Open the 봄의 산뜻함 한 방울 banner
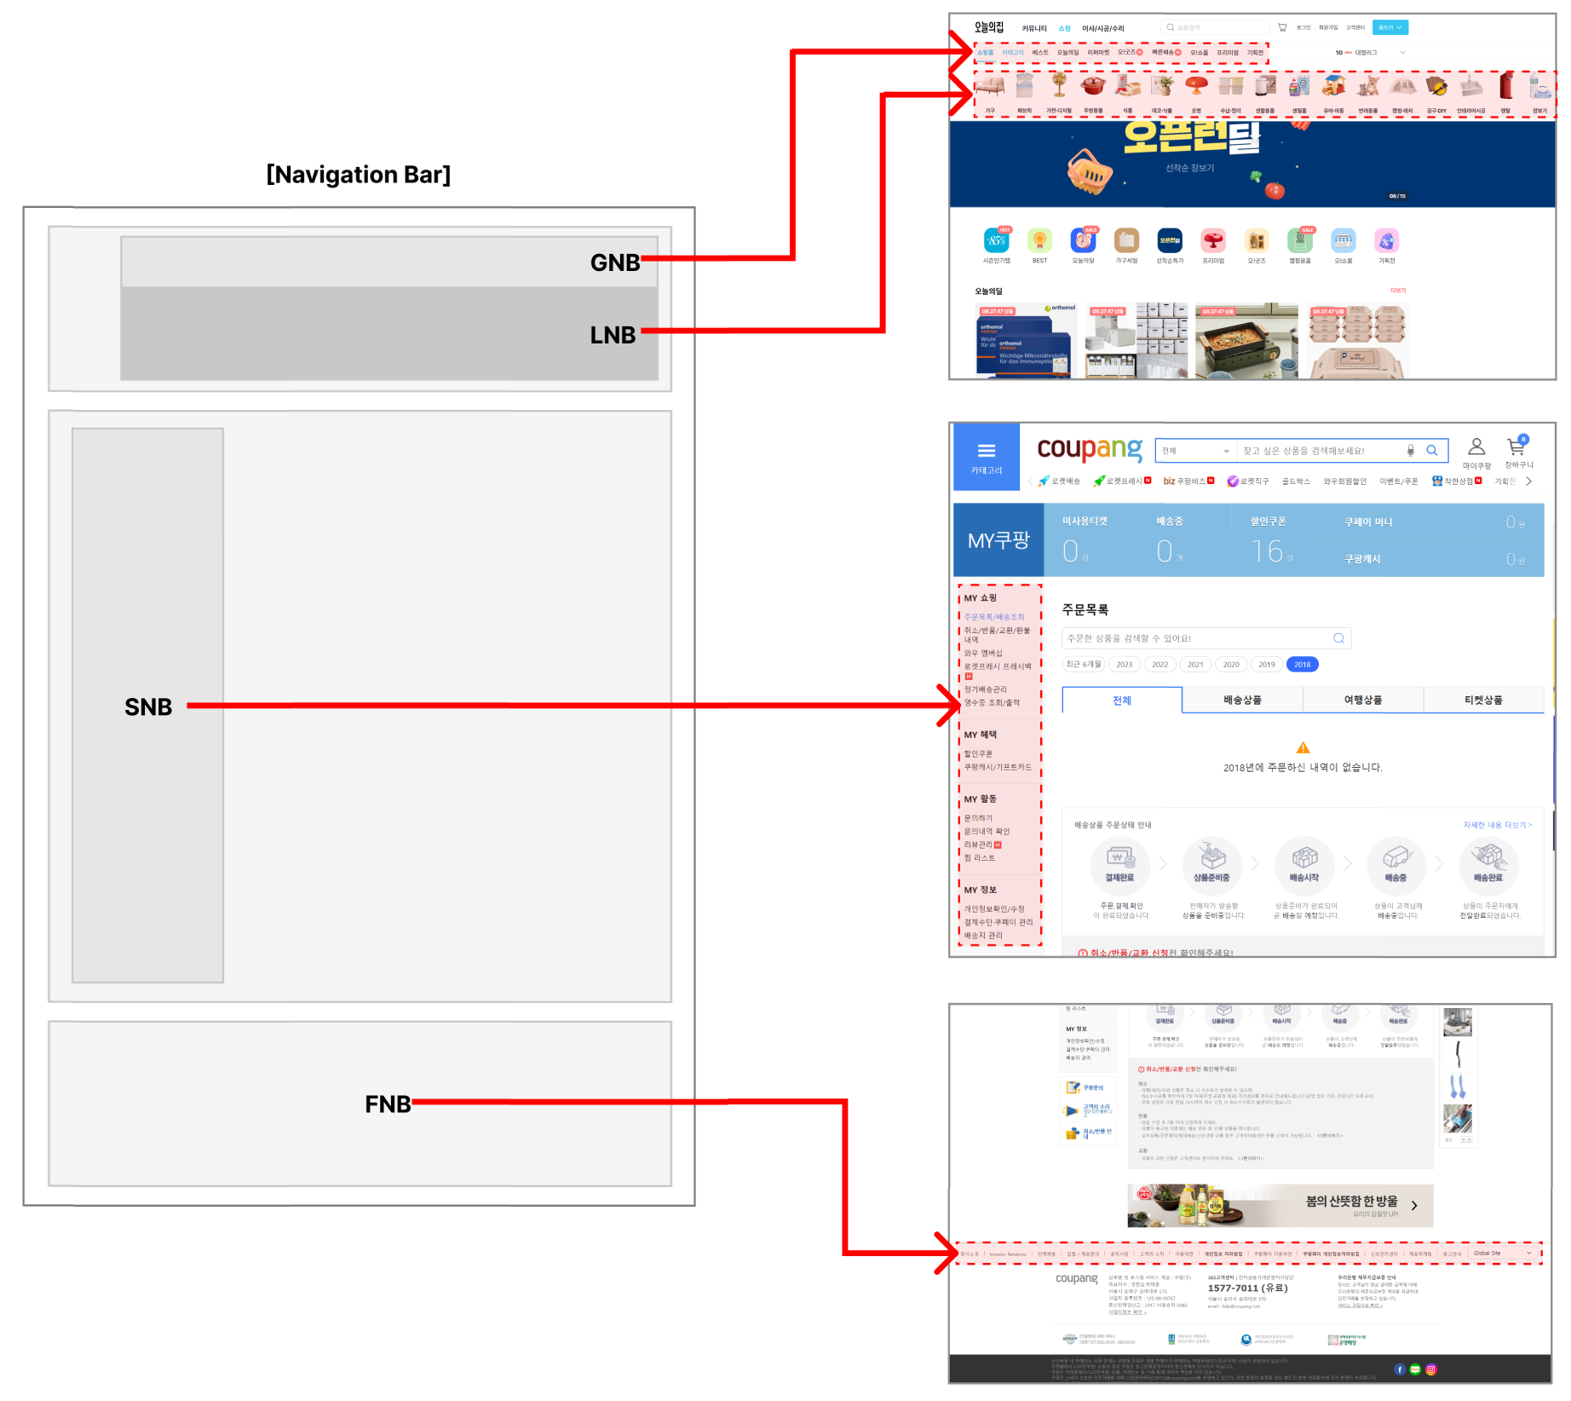The height and width of the screenshot is (1401, 1571). point(1280,1205)
